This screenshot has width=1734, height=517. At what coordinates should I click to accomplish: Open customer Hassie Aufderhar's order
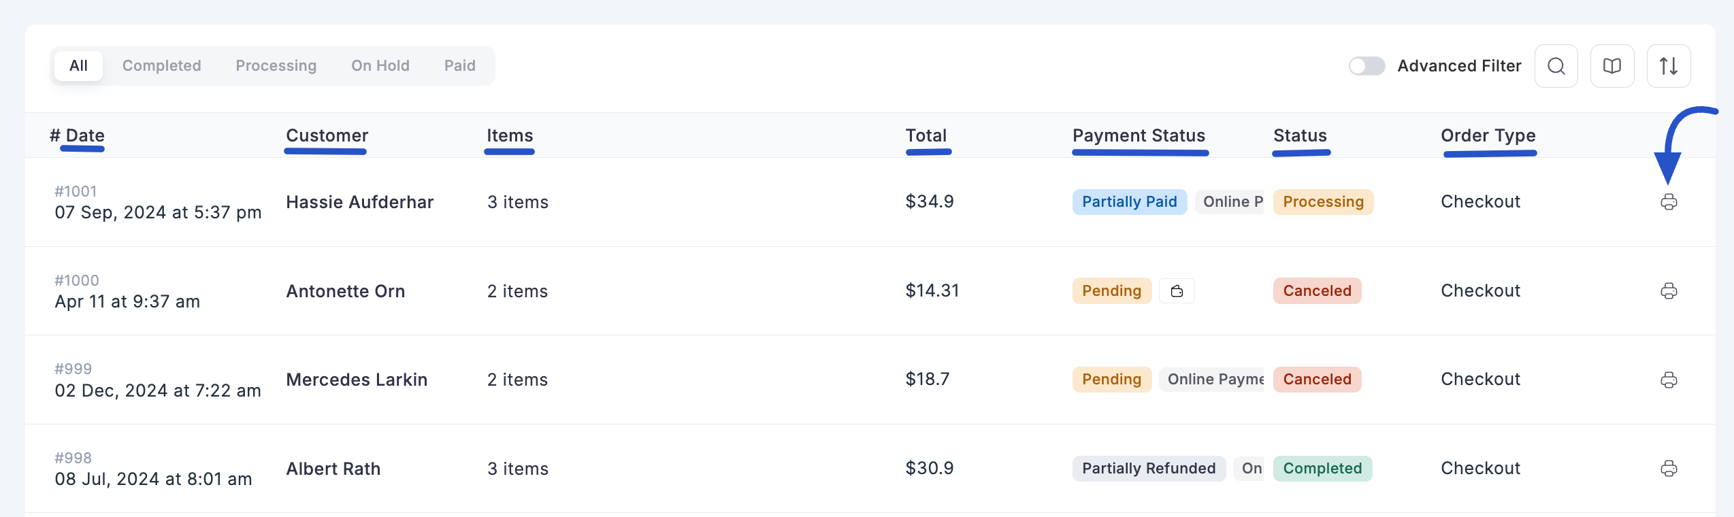point(359,201)
